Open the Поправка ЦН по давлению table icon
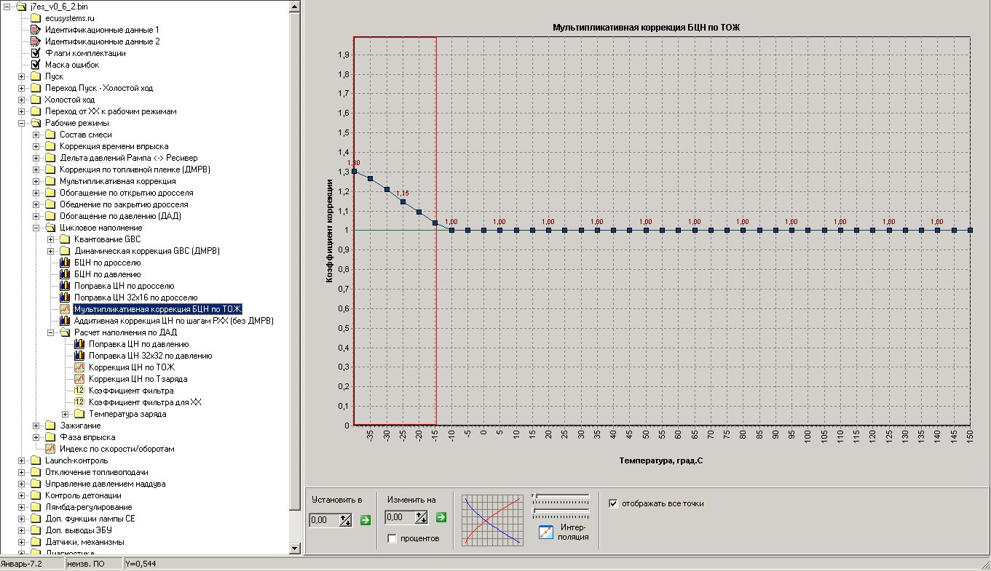This screenshot has width=991, height=571. click(79, 344)
